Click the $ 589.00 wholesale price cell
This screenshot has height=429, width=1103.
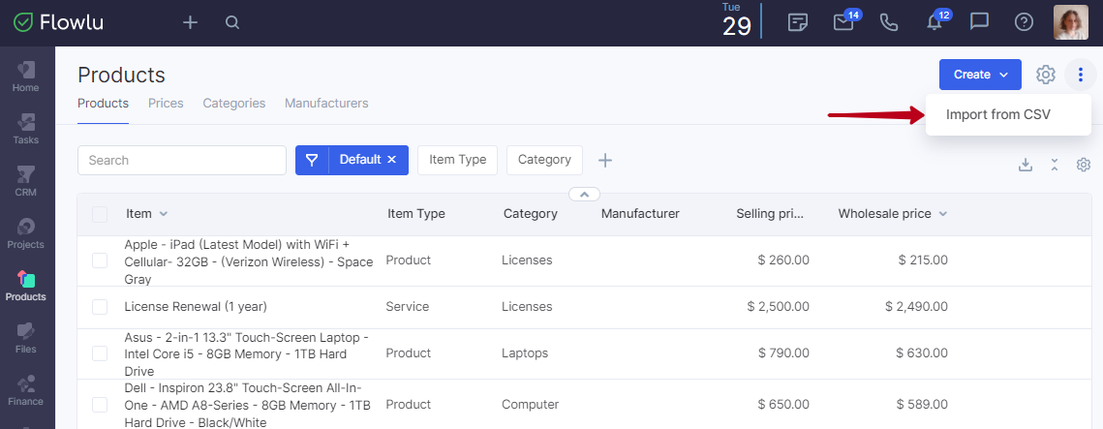[x=923, y=405]
